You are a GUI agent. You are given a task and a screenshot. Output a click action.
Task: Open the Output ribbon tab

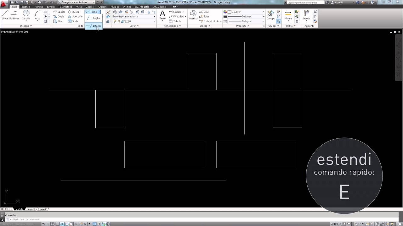pos(102,7)
